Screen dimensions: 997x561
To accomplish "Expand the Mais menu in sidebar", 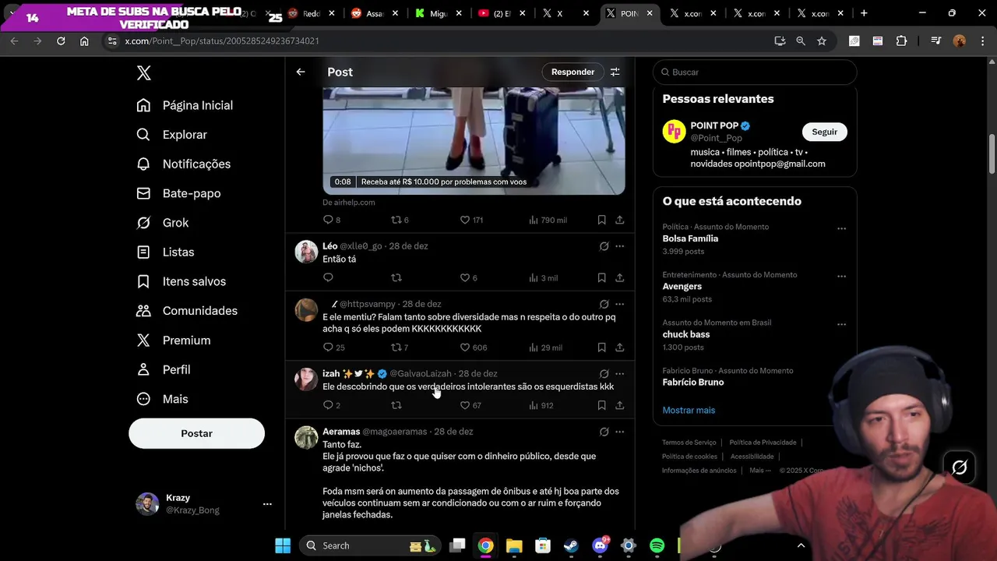I will [163, 399].
